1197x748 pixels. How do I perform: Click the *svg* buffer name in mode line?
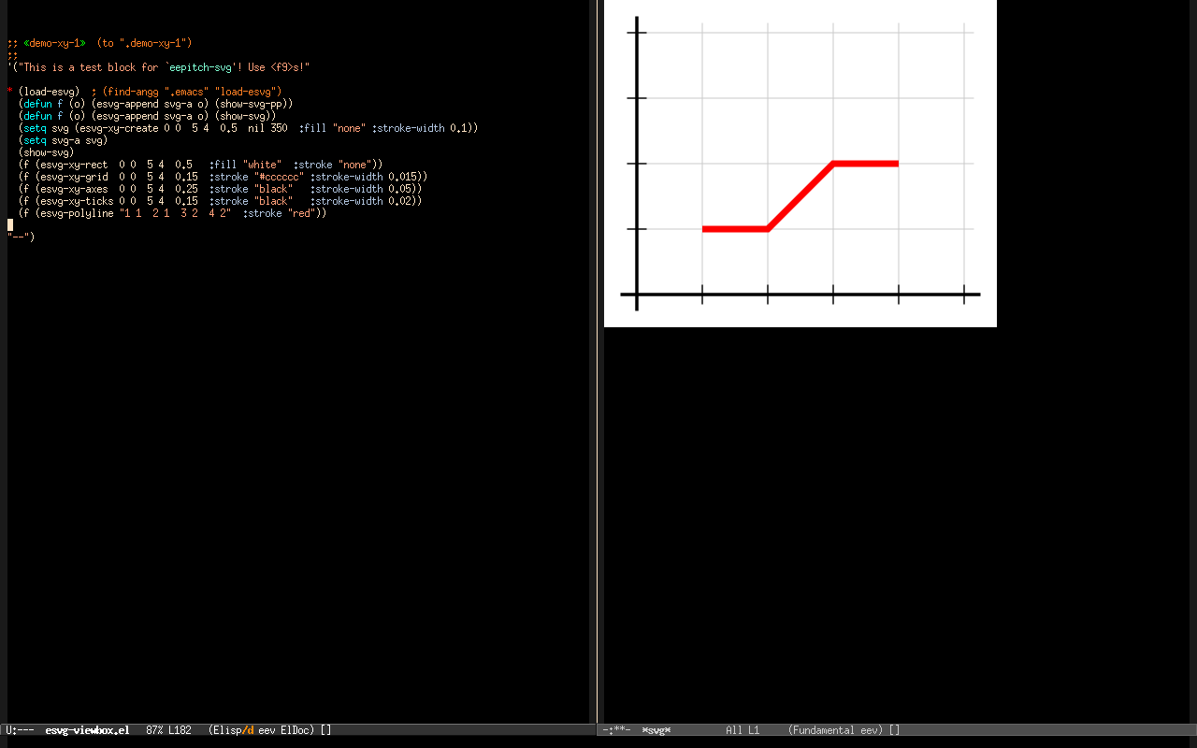point(656,730)
